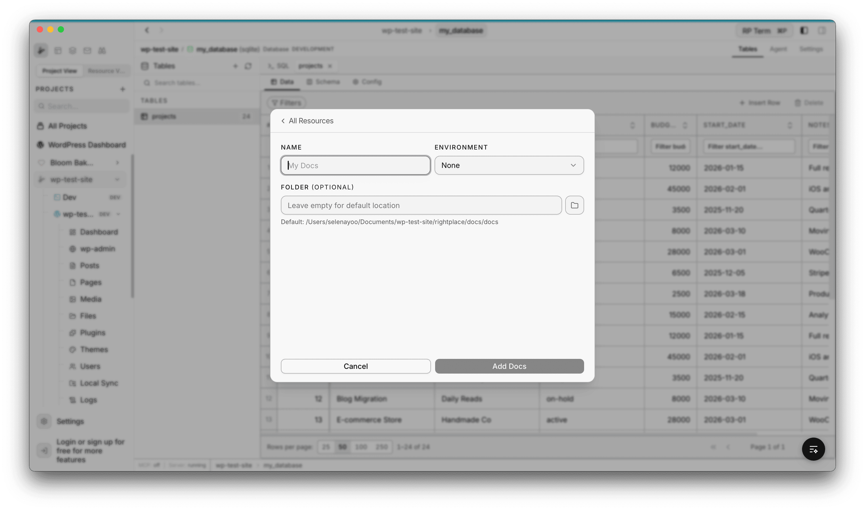Open the mail envelope icon in the sidebar
The image size is (865, 510).
click(87, 51)
